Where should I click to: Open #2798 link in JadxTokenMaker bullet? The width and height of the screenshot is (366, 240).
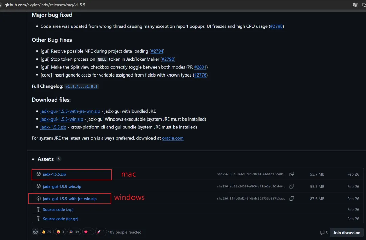(168, 59)
